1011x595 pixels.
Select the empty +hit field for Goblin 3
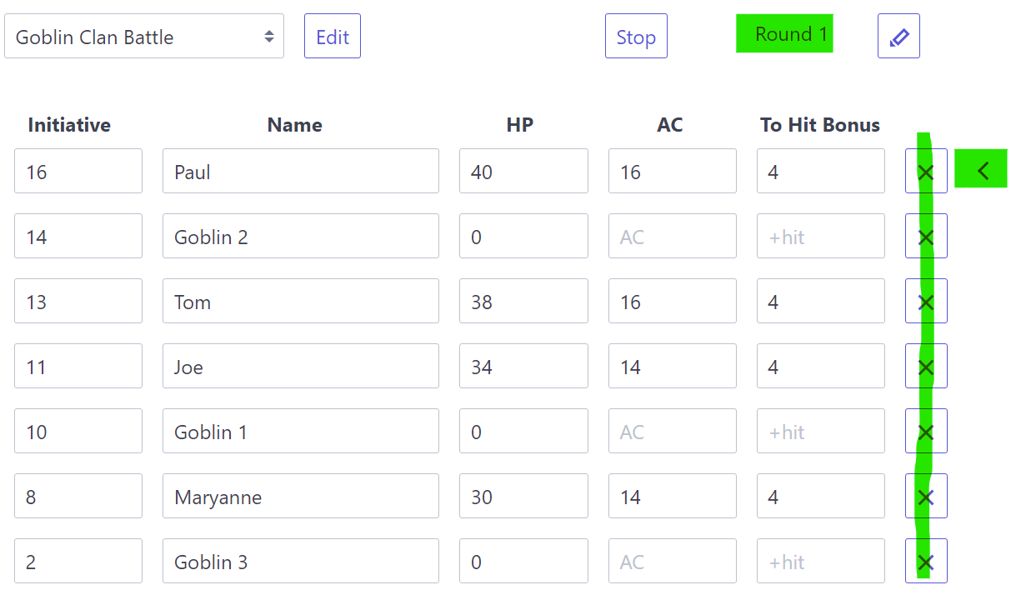[820, 562]
